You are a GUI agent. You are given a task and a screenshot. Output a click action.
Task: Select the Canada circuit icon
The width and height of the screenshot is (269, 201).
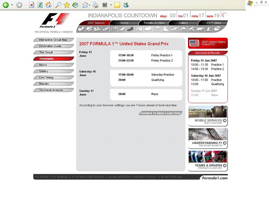[122, 29]
